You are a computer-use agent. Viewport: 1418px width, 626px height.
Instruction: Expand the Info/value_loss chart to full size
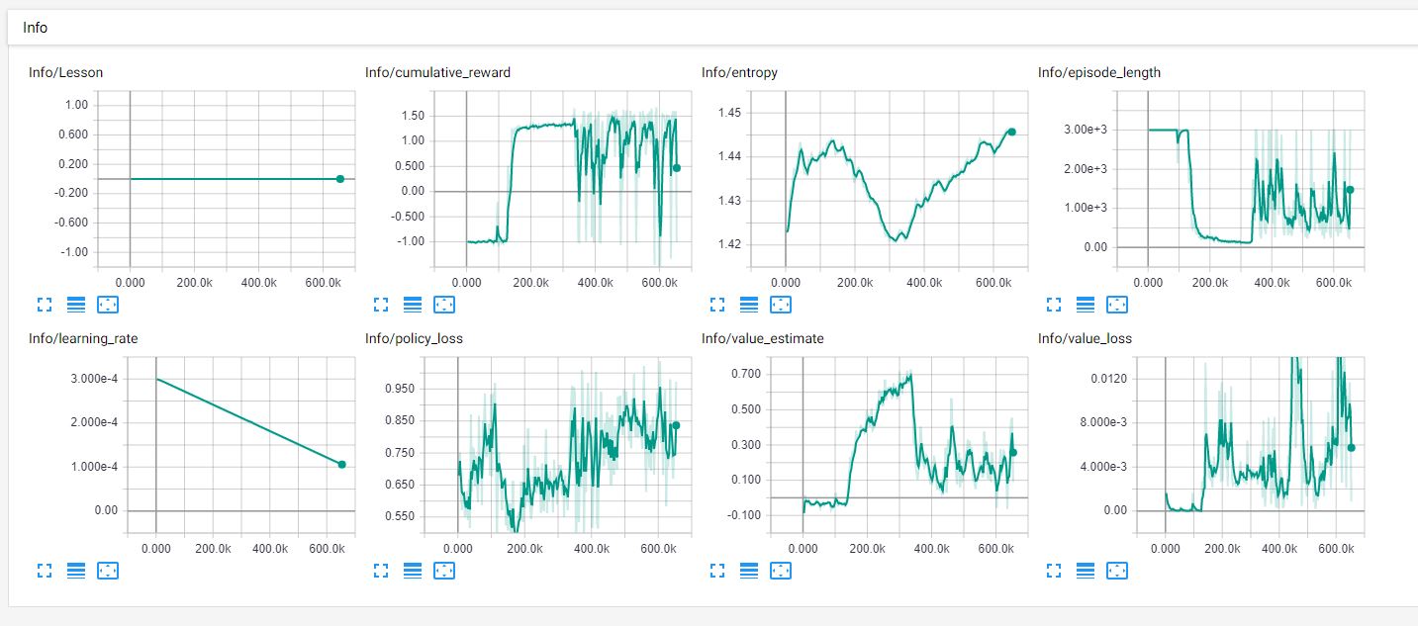point(1053,571)
